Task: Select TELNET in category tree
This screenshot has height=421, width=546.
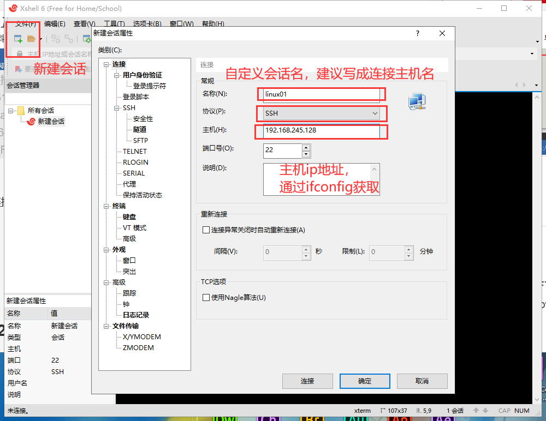Action: (135, 152)
